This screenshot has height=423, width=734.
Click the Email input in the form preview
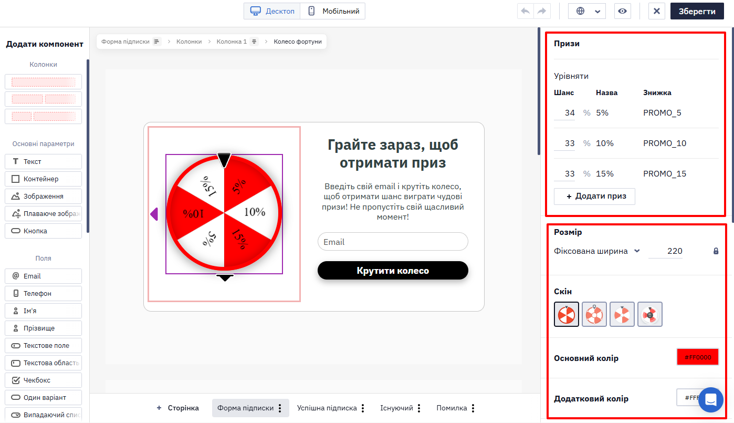click(x=393, y=242)
